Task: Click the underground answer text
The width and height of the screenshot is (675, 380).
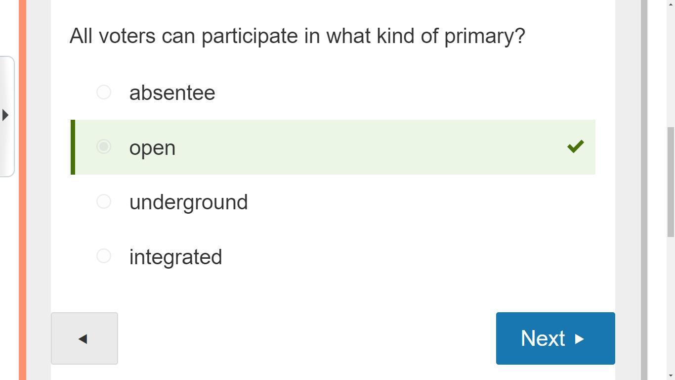Action: (188, 202)
